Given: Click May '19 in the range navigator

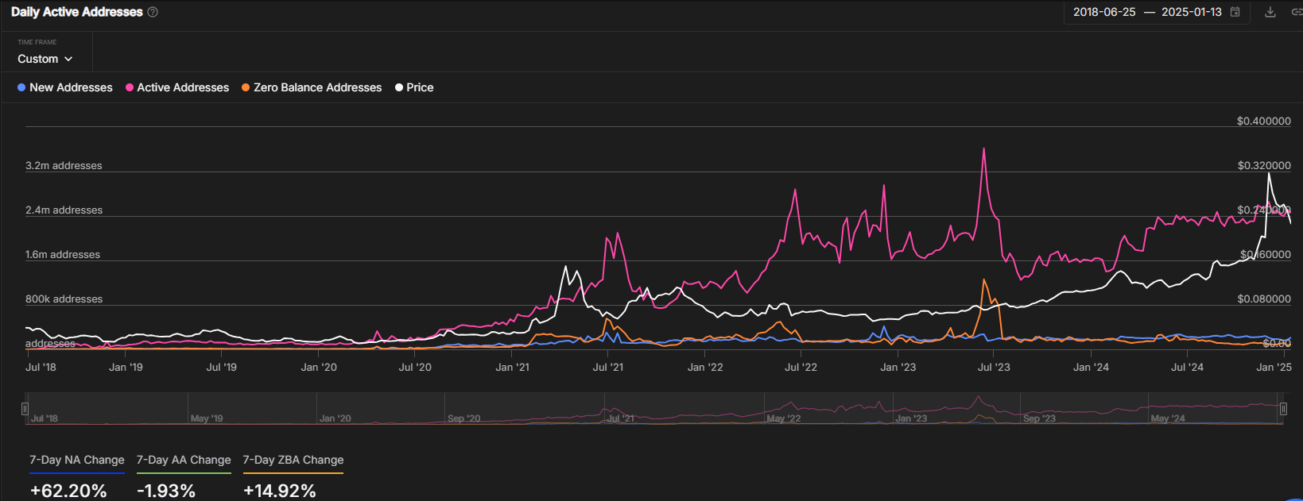Looking at the screenshot, I should coord(207,418).
